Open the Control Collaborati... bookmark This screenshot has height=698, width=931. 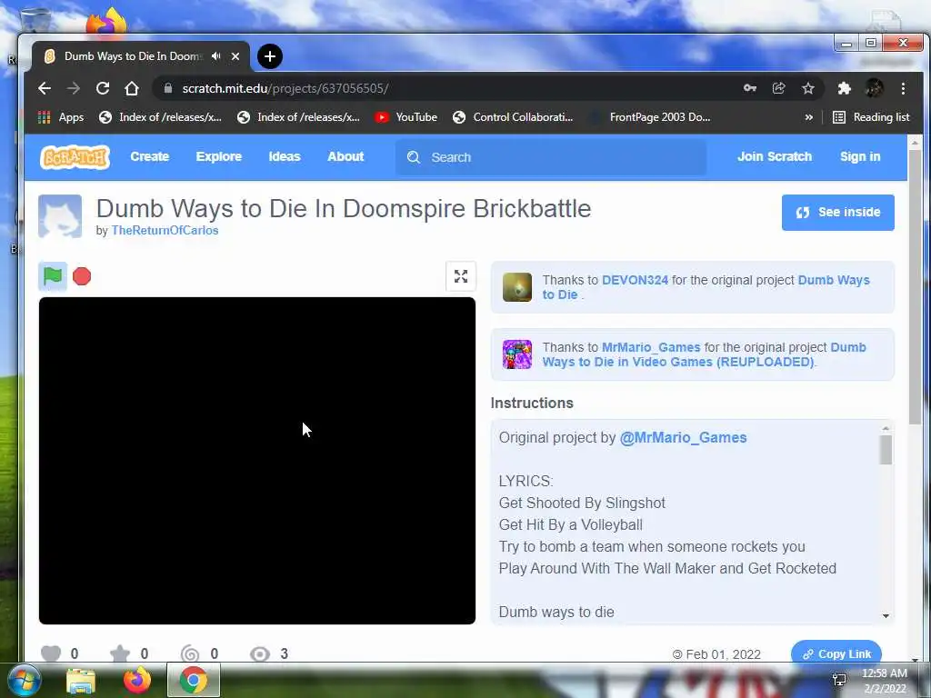(x=513, y=117)
